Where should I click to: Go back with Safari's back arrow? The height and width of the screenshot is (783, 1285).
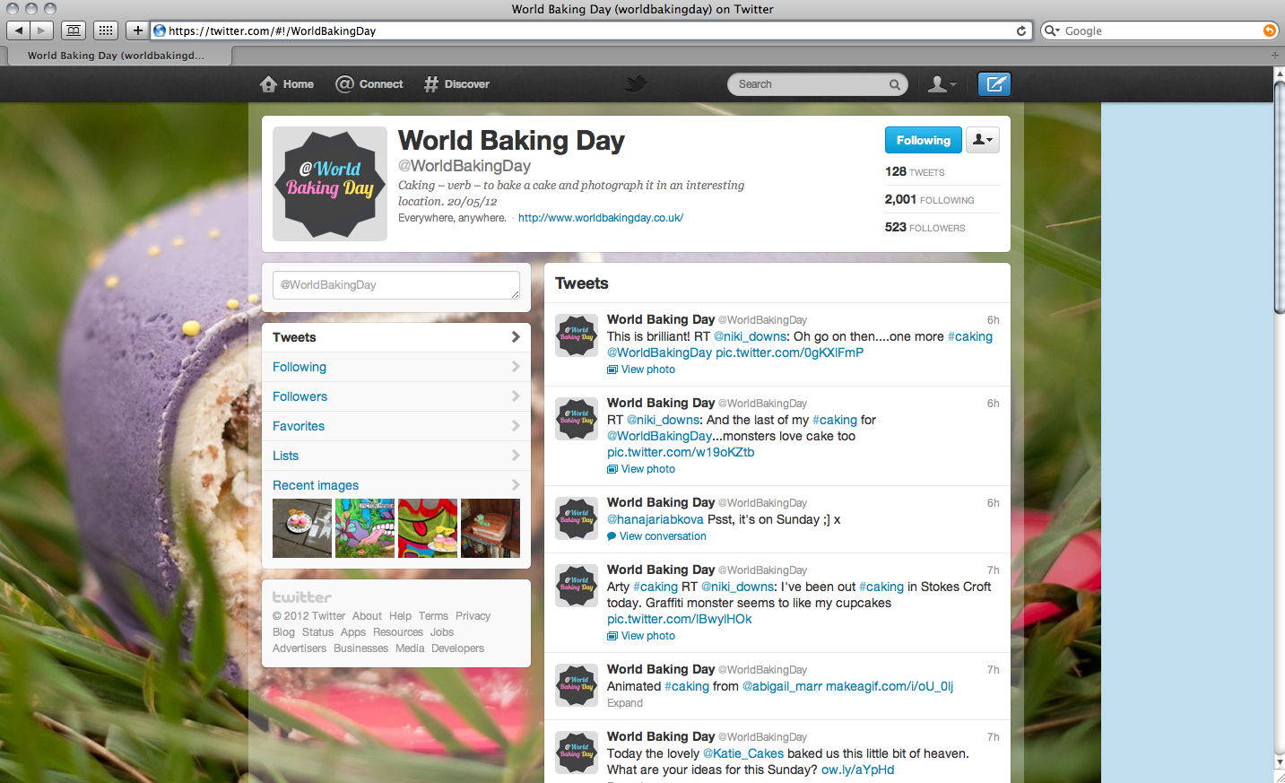click(19, 30)
